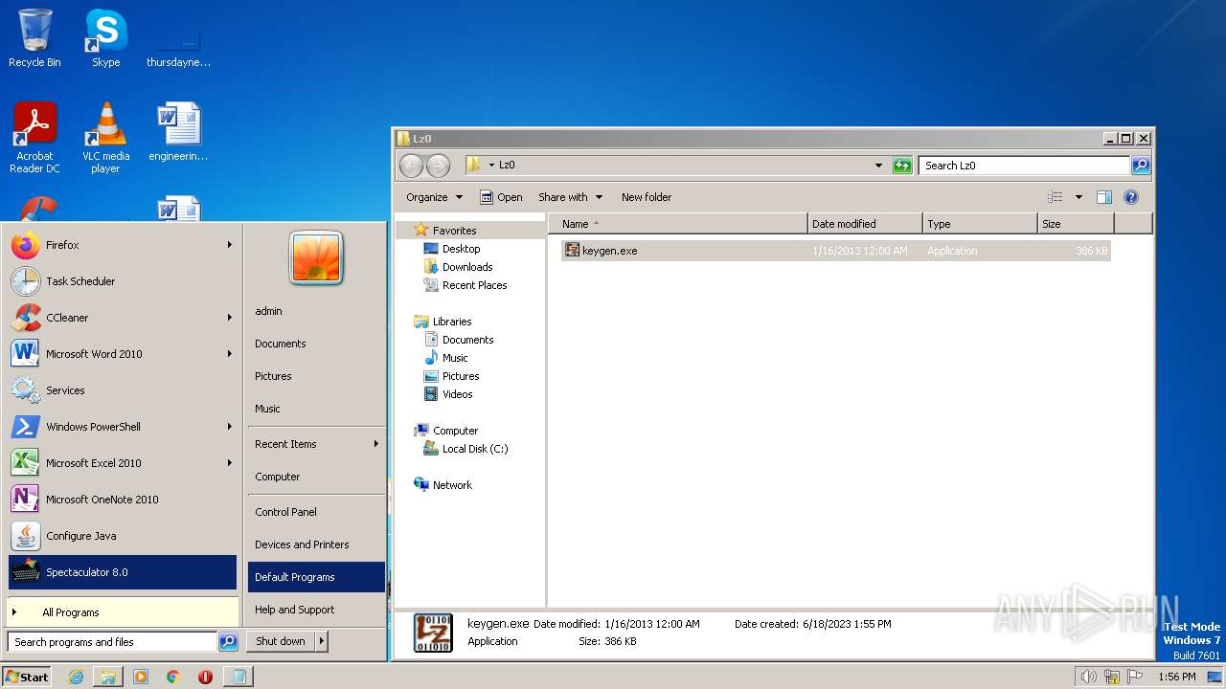This screenshot has height=689, width=1226.
Task: Expand Firefox jump list arrow
Action: click(x=230, y=245)
